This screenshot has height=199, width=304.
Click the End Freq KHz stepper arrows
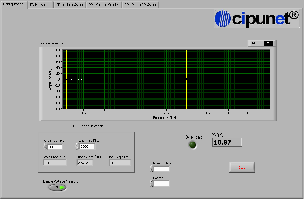[77, 146]
